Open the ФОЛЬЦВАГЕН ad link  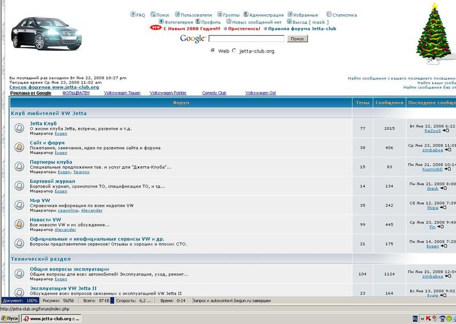pos(76,93)
